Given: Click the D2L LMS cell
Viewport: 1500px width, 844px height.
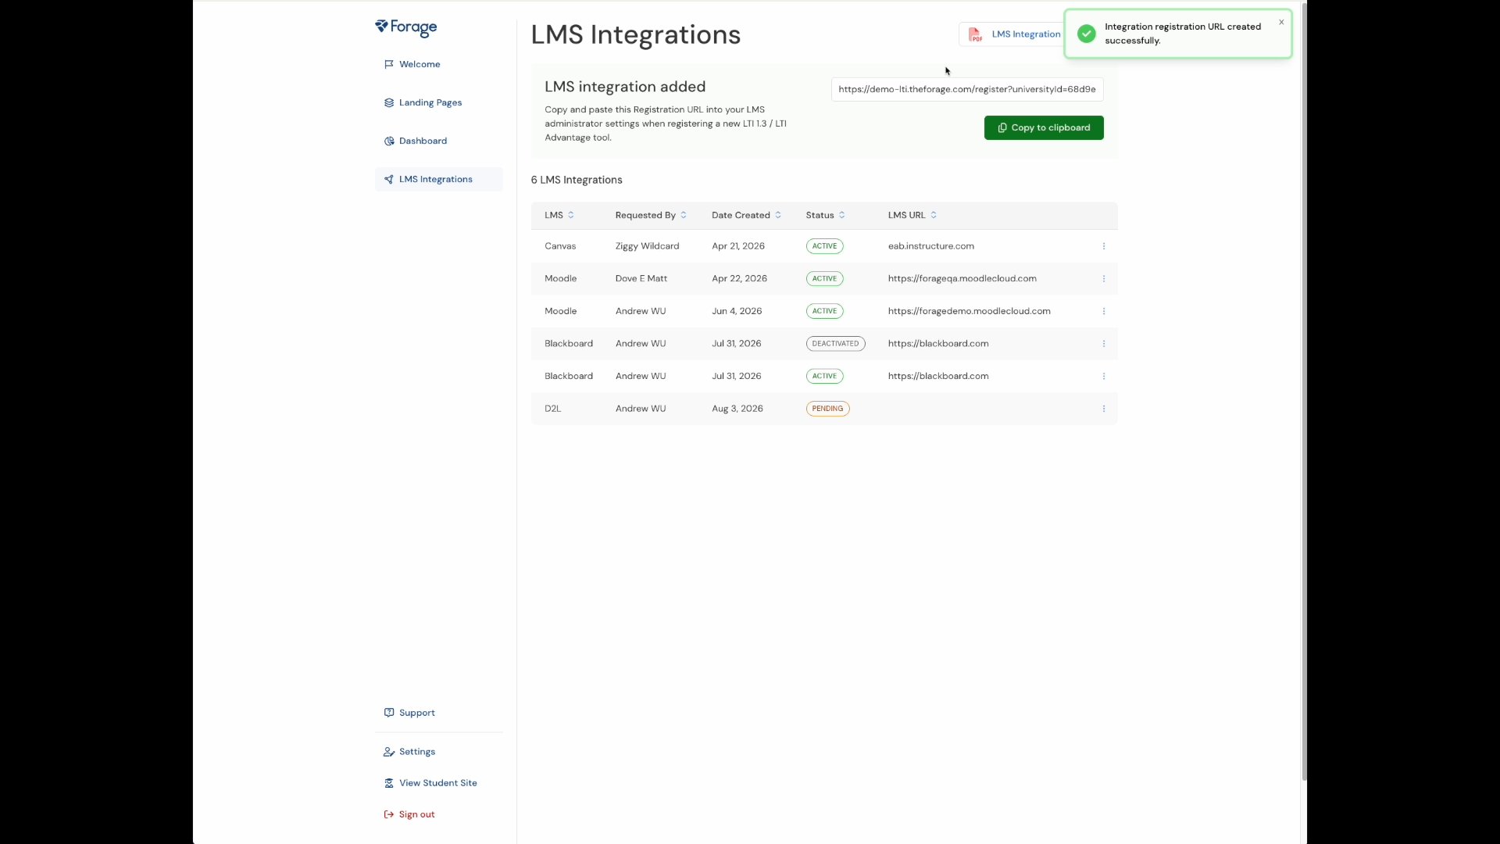Looking at the screenshot, I should (552, 409).
